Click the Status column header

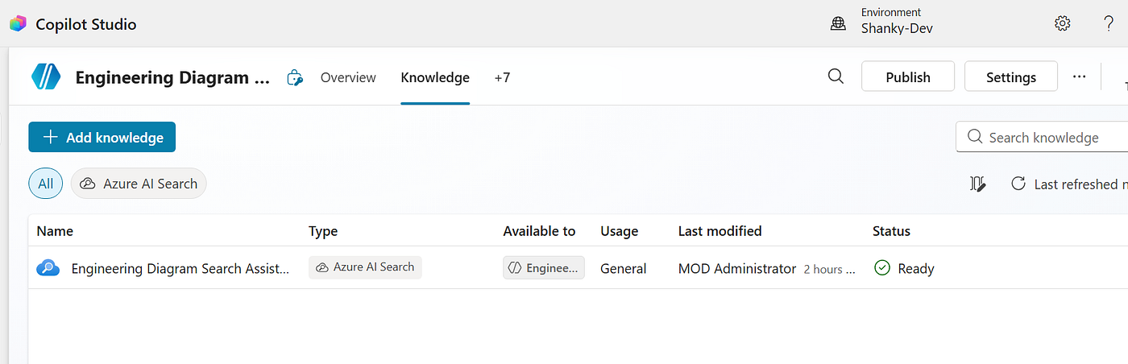(x=891, y=231)
